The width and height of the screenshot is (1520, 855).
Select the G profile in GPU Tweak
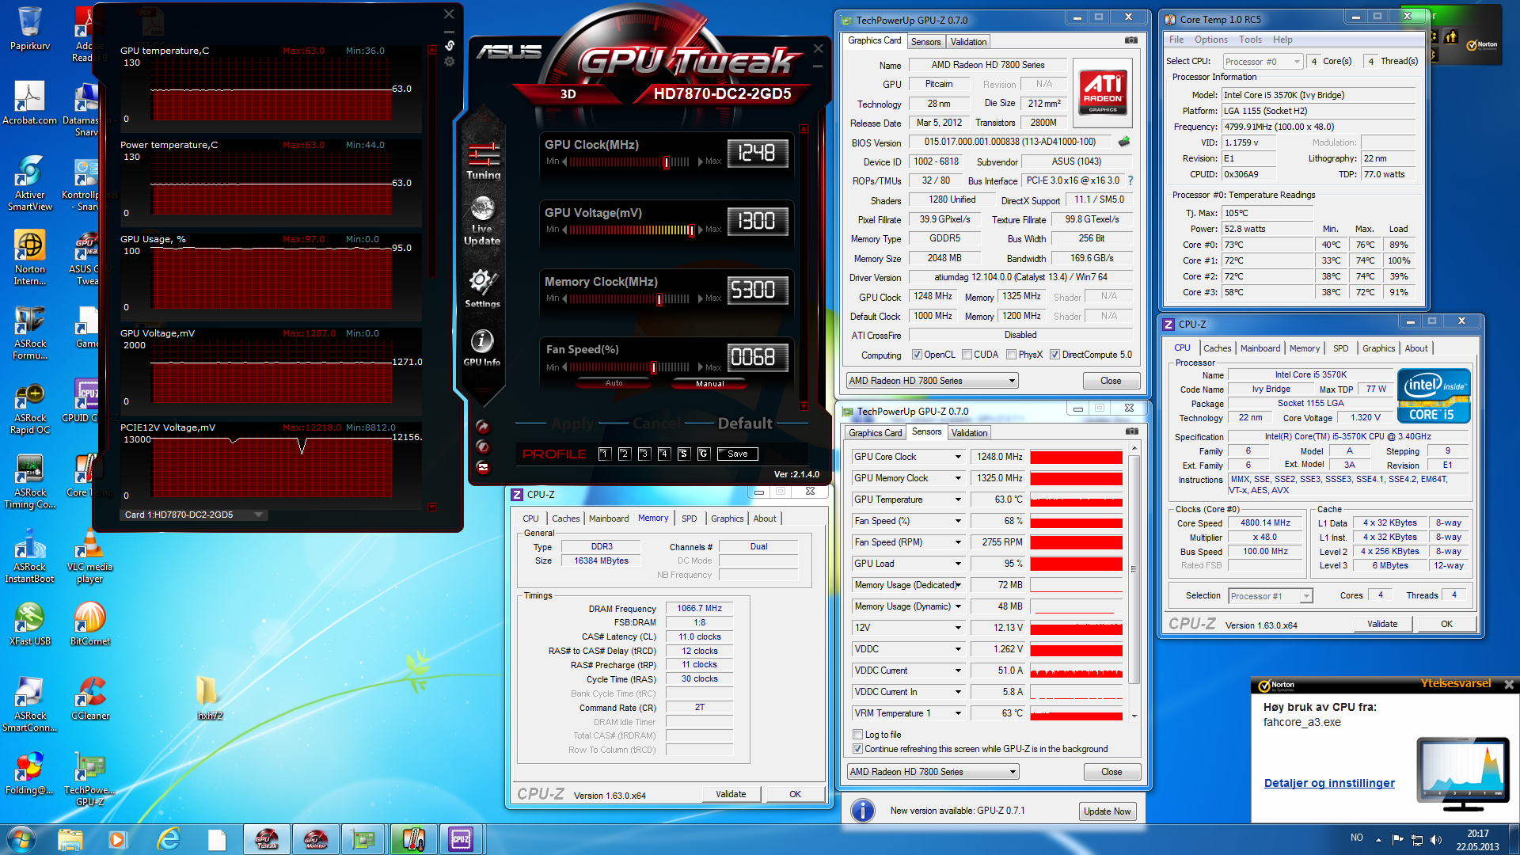point(704,454)
